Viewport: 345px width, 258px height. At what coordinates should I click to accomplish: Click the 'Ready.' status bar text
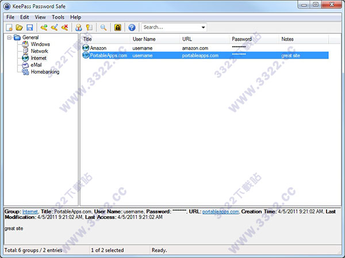(159, 250)
